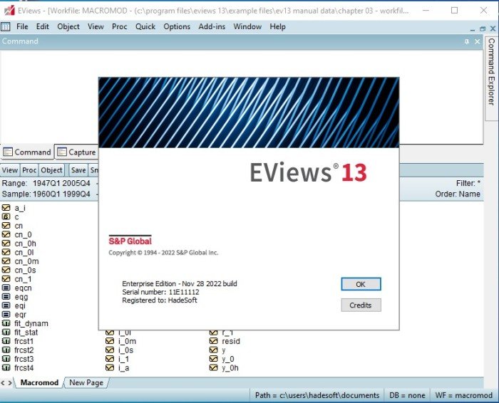This screenshot has height=403, width=499.
Task: Select series icon for cn_0
Action: click(6, 234)
